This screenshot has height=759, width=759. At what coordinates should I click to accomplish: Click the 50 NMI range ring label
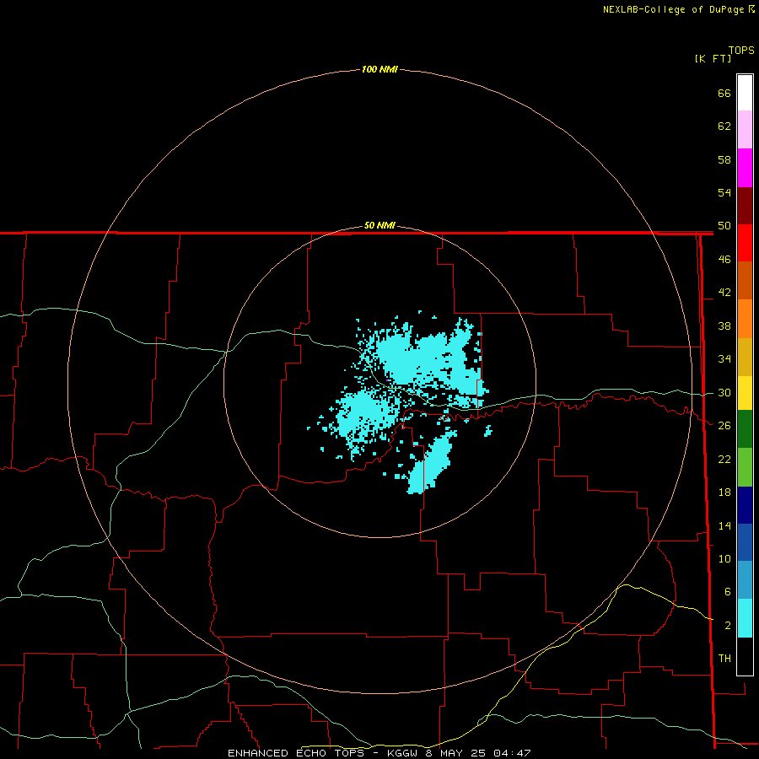(x=379, y=225)
